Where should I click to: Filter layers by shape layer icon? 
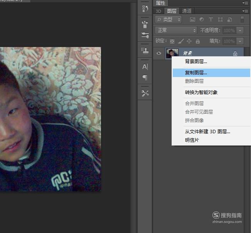pos(220,20)
